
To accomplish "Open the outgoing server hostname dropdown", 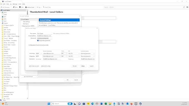I will coord(59,56).
